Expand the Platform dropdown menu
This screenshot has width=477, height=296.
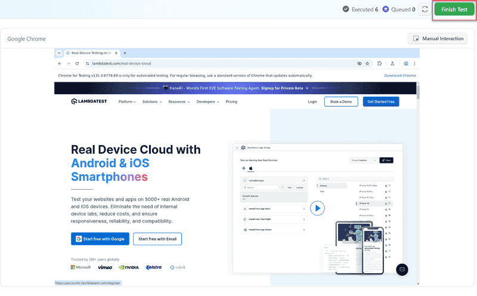[x=127, y=102]
